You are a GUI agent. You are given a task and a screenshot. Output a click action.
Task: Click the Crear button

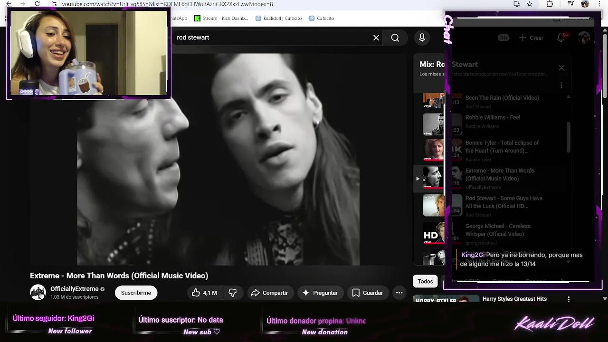tap(531, 38)
